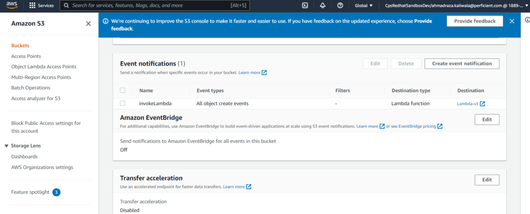Open Learn more link in EventBridge description

(367, 126)
